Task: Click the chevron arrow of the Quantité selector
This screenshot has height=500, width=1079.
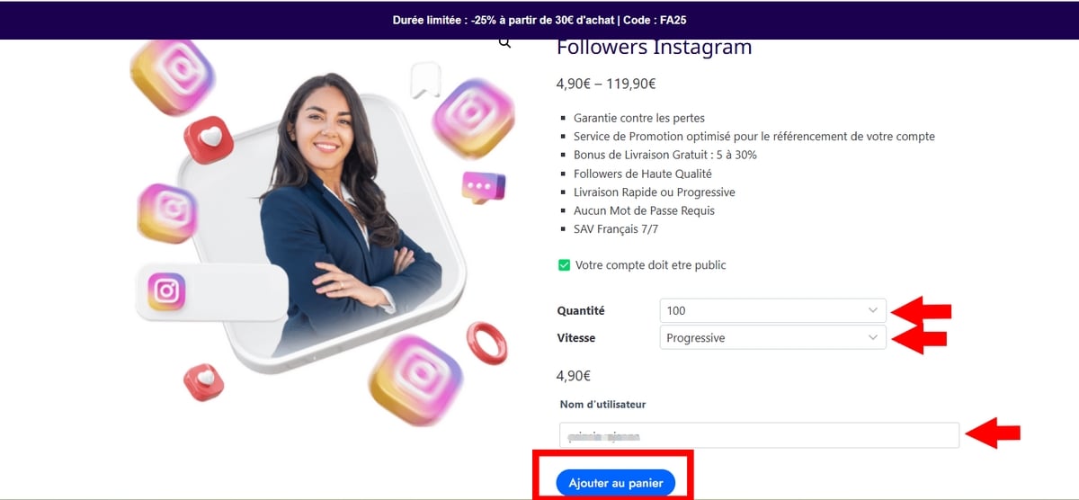Action: (872, 310)
